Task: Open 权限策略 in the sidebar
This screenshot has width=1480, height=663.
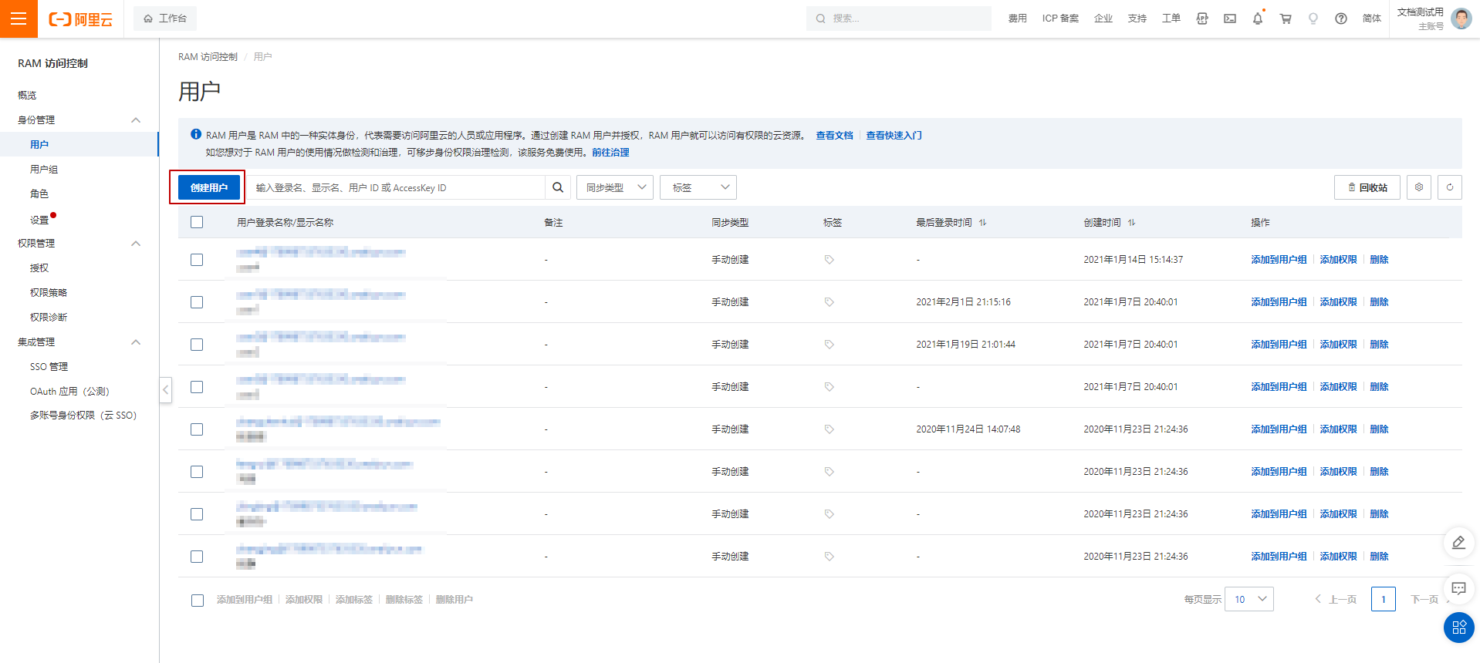Action: point(49,292)
